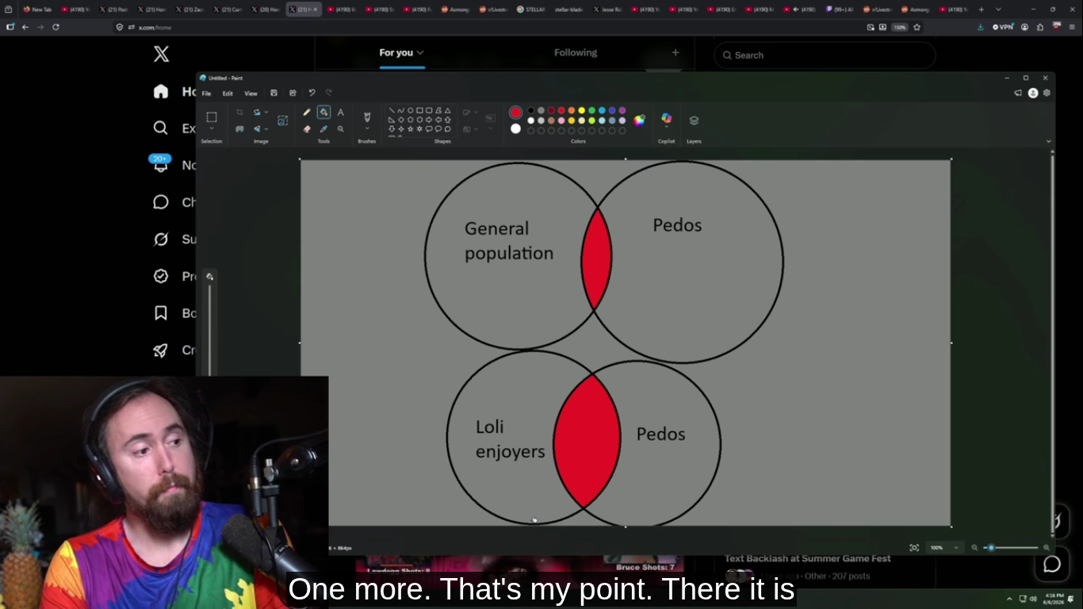Click the Paint fit-to-window icon
Viewport: 1083px width, 609px height.
pyautogui.click(x=914, y=548)
